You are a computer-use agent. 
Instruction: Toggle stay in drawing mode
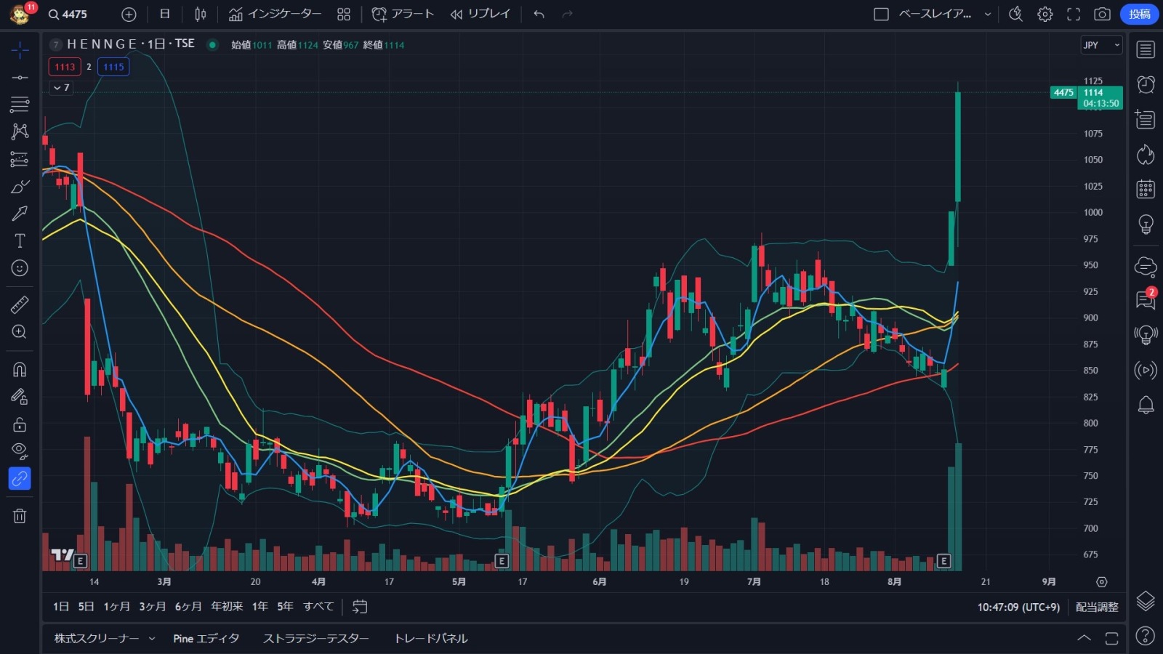coord(20,397)
